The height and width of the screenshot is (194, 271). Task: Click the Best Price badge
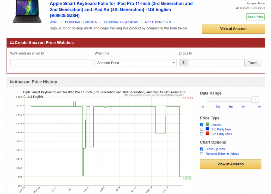click(255, 17)
